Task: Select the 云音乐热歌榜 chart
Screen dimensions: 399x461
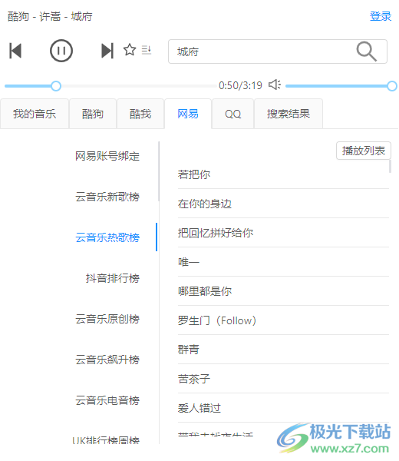Action: (x=107, y=237)
